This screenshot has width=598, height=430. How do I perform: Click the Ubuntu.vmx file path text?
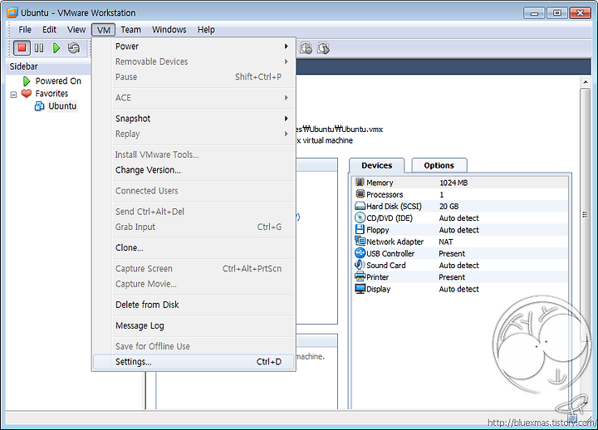pyautogui.click(x=340, y=129)
